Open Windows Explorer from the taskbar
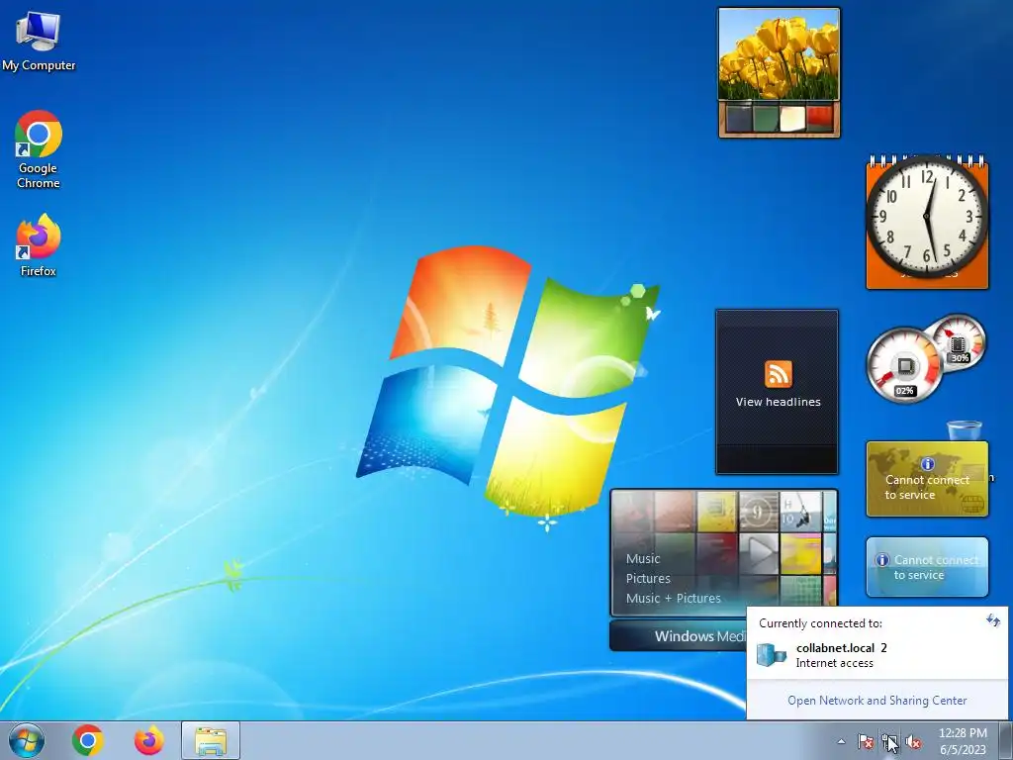Viewport: 1013px width, 760px height. pyautogui.click(x=211, y=740)
